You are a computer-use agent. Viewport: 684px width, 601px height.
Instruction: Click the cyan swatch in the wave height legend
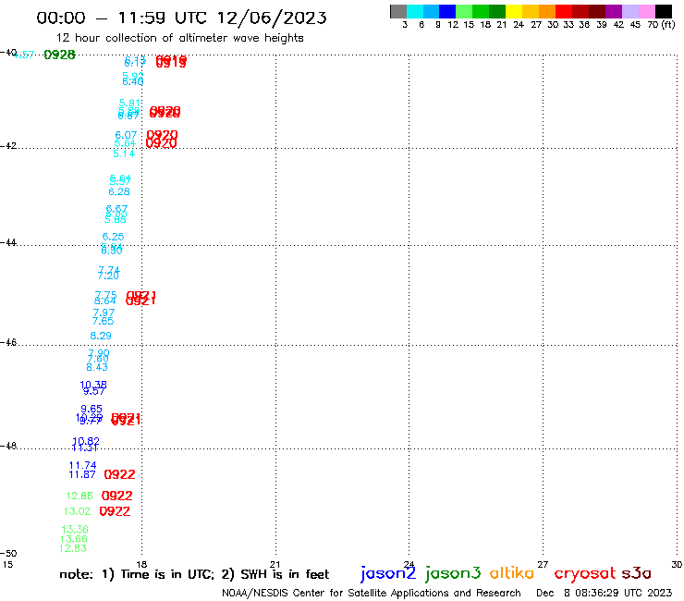[x=415, y=11]
